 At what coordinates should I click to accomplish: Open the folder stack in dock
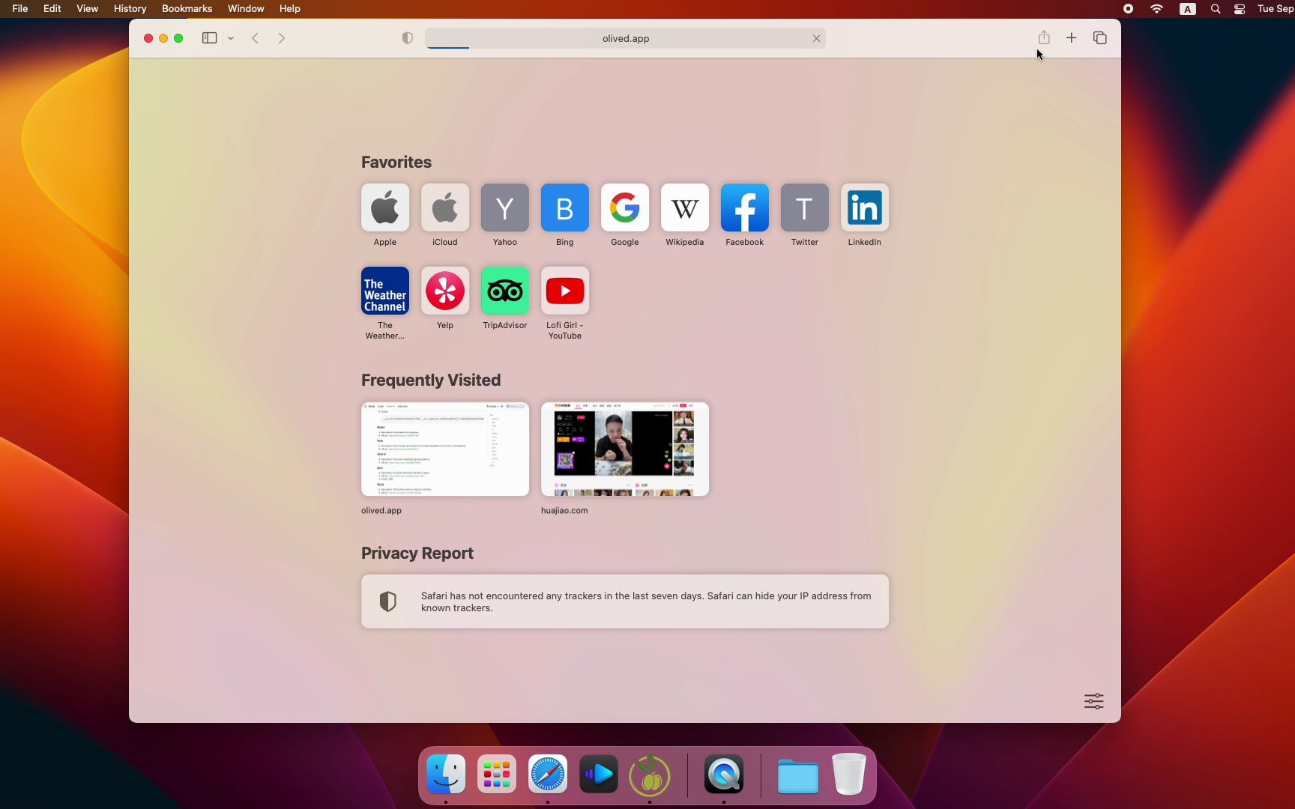tap(798, 776)
